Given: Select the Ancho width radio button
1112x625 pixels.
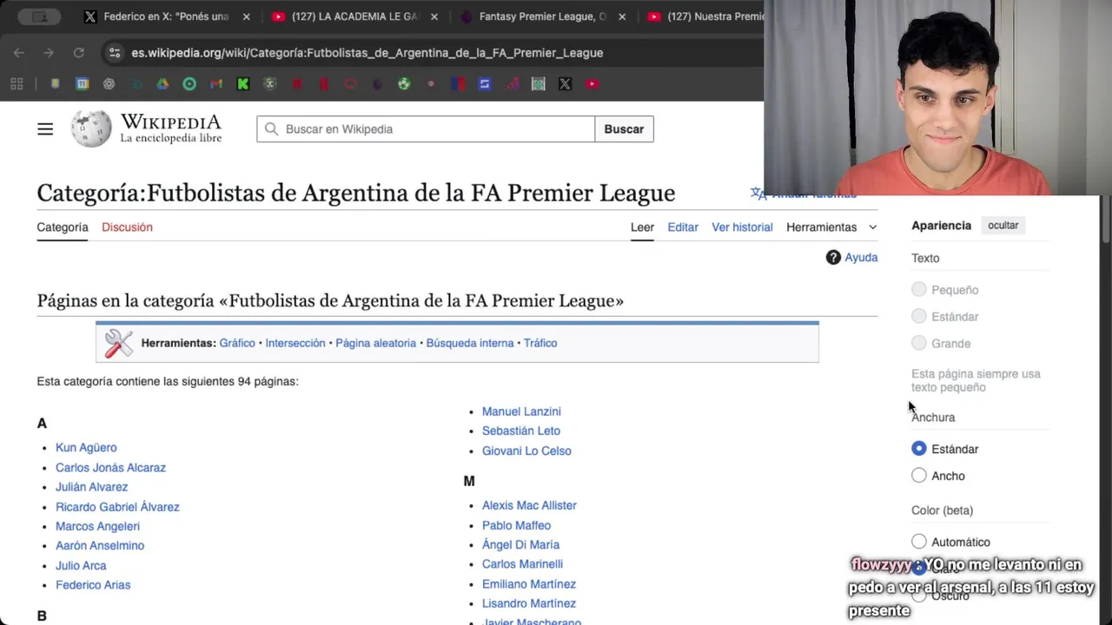Looking at the screenshot, I should (x=919, y=476).
